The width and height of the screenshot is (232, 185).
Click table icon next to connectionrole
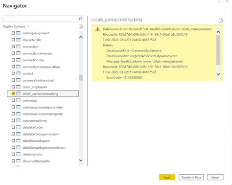click(x=19, y=60)
